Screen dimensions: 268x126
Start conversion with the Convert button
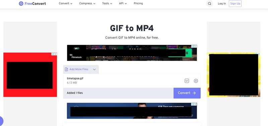[x=187, y=93]
